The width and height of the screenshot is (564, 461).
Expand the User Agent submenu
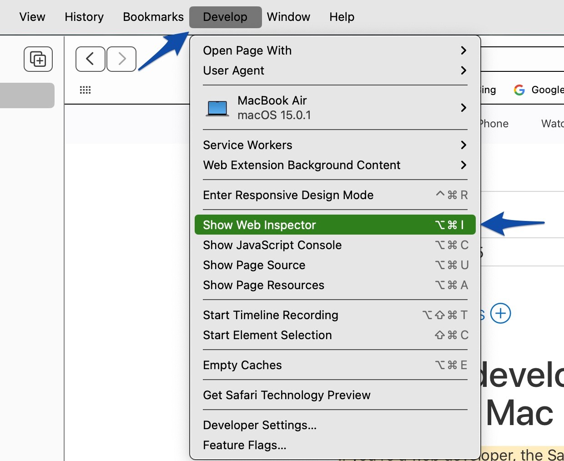[x=334, y=70]
